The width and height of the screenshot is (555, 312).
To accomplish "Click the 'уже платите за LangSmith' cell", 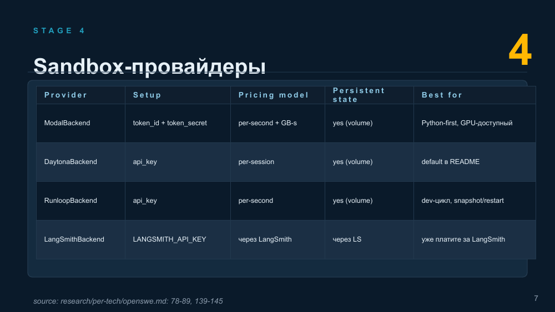I will (475, 240).
